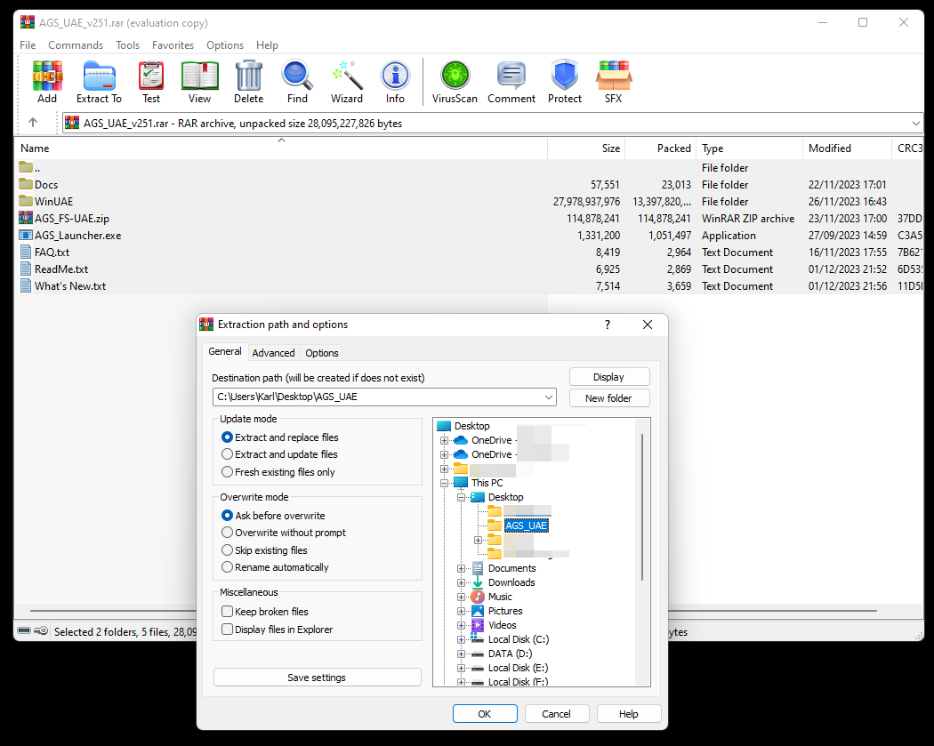Click the Add toolbar icon

pos(47,82)
